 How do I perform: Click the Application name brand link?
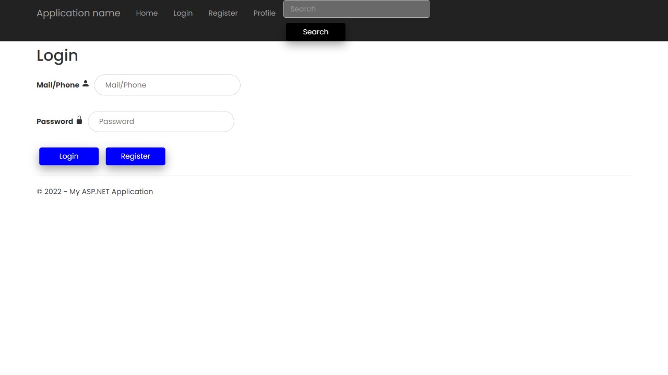[x=78, y=13]
